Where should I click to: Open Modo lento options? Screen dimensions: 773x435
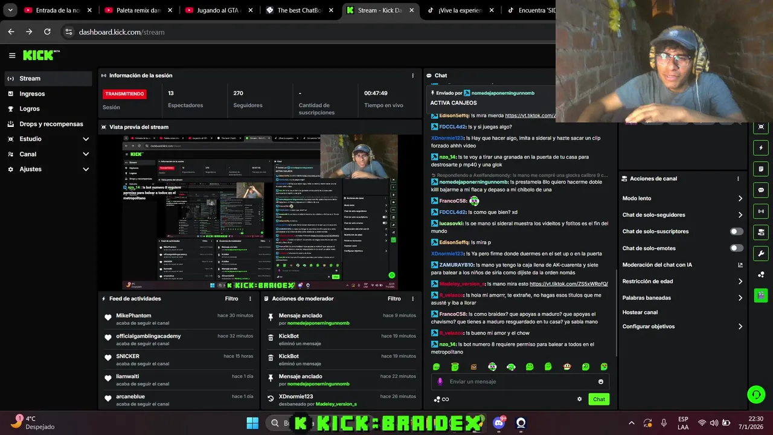pos(682,198)
